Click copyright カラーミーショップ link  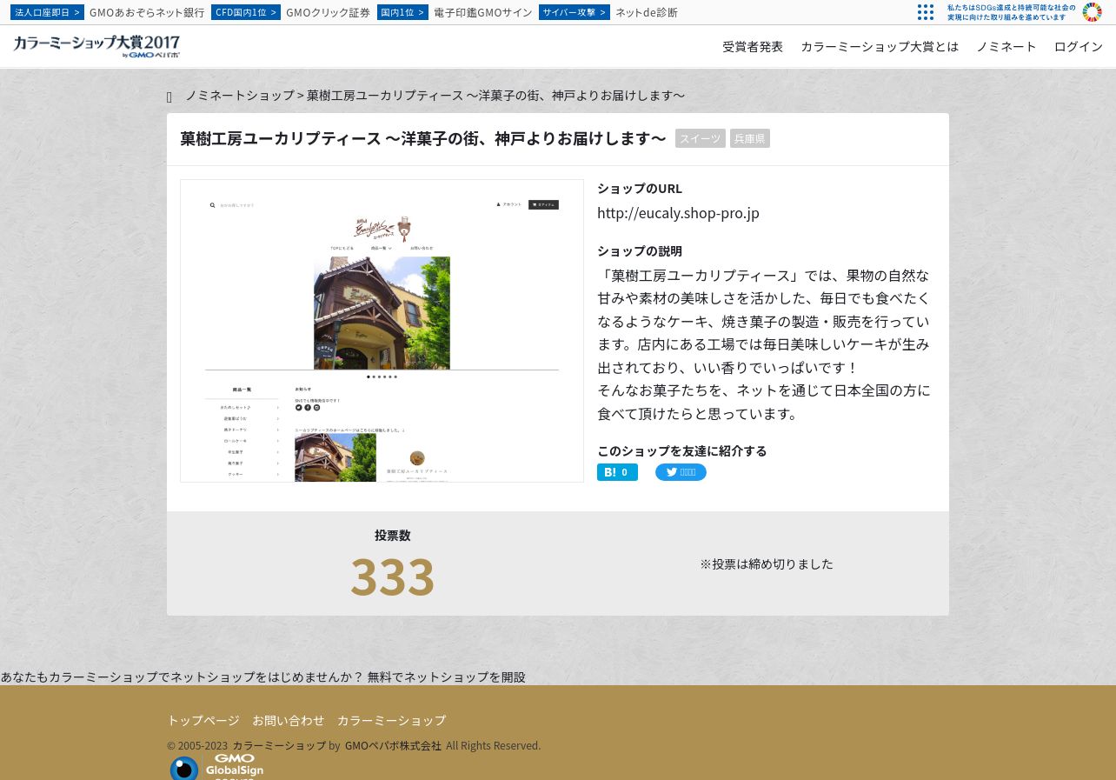[x=279, y=745]
